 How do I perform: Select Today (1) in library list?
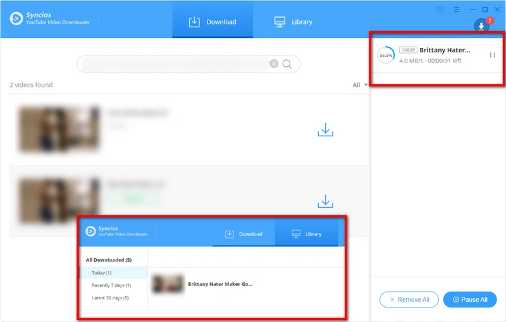click(102, 273)
